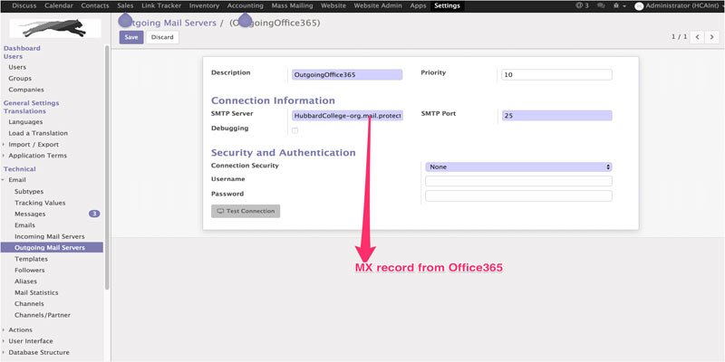Click the Password input field
725x362 pixels.
(x=518, y=195)
